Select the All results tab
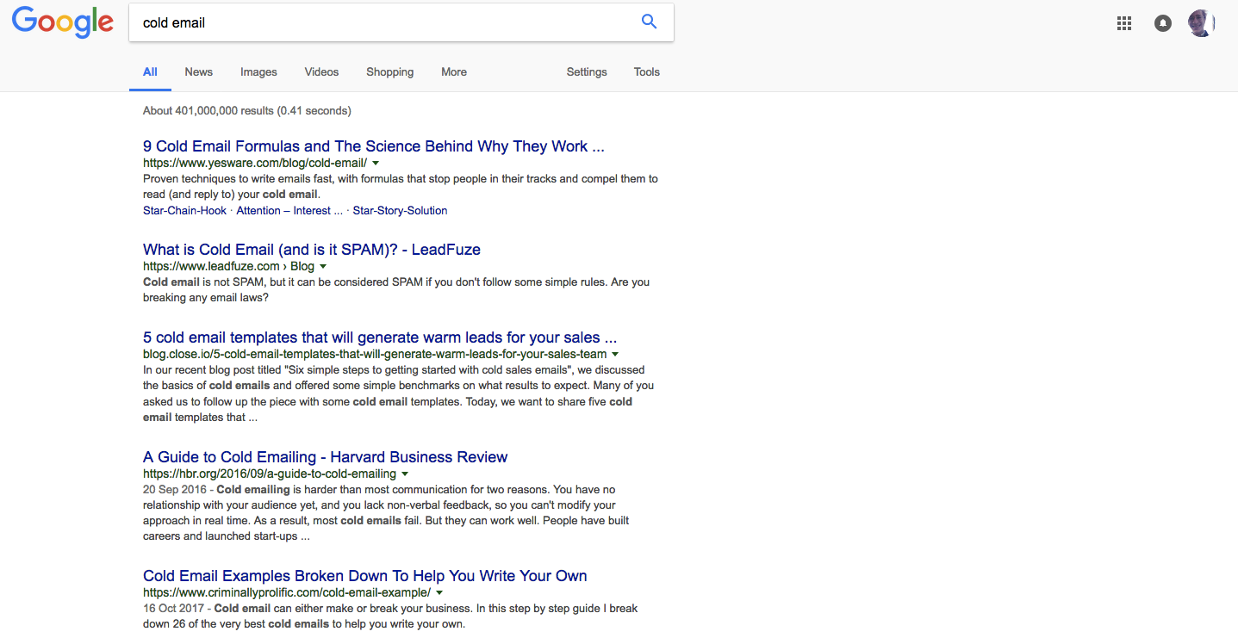This screenshot has height=644, width=1238. (150, 72)
